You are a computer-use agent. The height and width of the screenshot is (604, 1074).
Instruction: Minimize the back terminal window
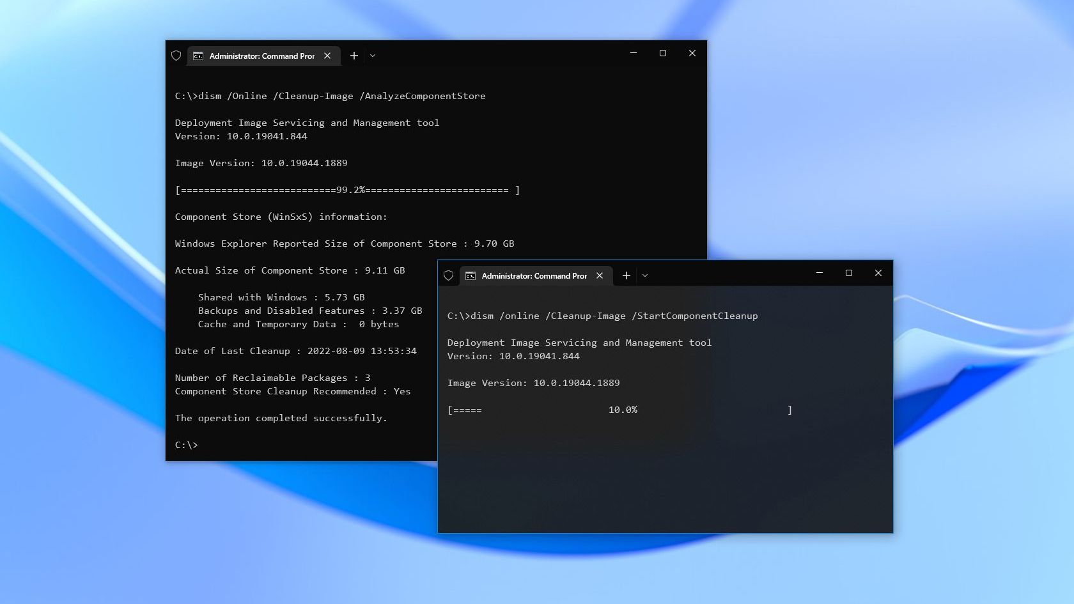(x=634, y=53)
